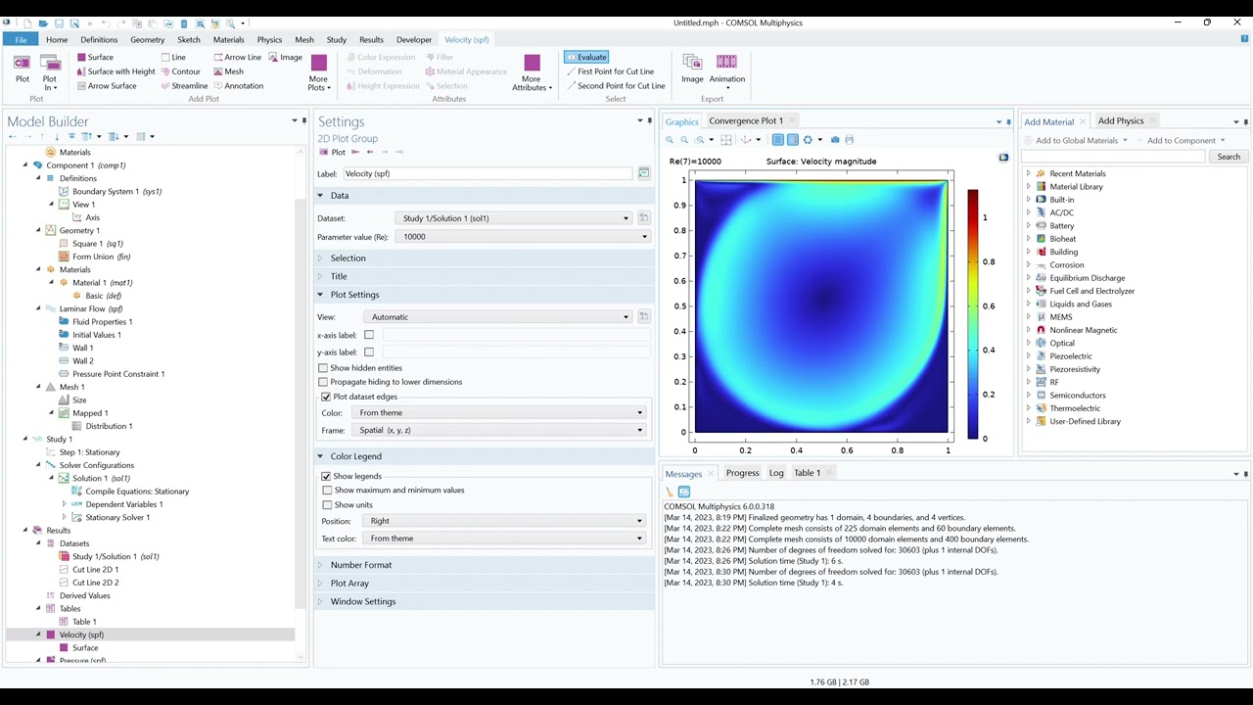Check Show hidden entities
1253x705 pixels.
[323, 368]
